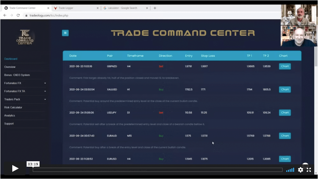Enter fullscreen mode on video player
The height and width of the screenshot is (179, 318).
[x=309, y=169]
